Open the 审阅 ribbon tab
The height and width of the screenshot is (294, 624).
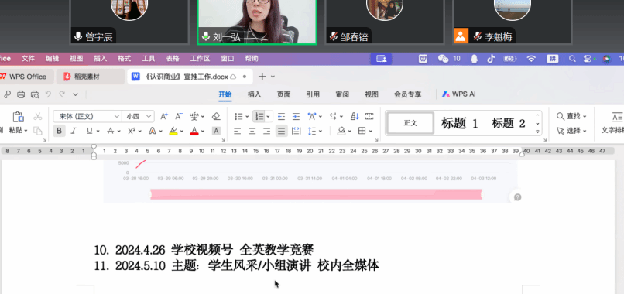coord(342,94)
